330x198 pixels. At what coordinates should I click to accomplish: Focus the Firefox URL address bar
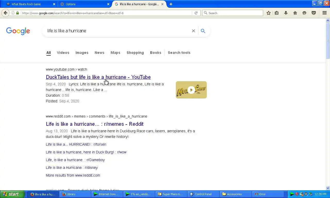[x=106, y=13]
